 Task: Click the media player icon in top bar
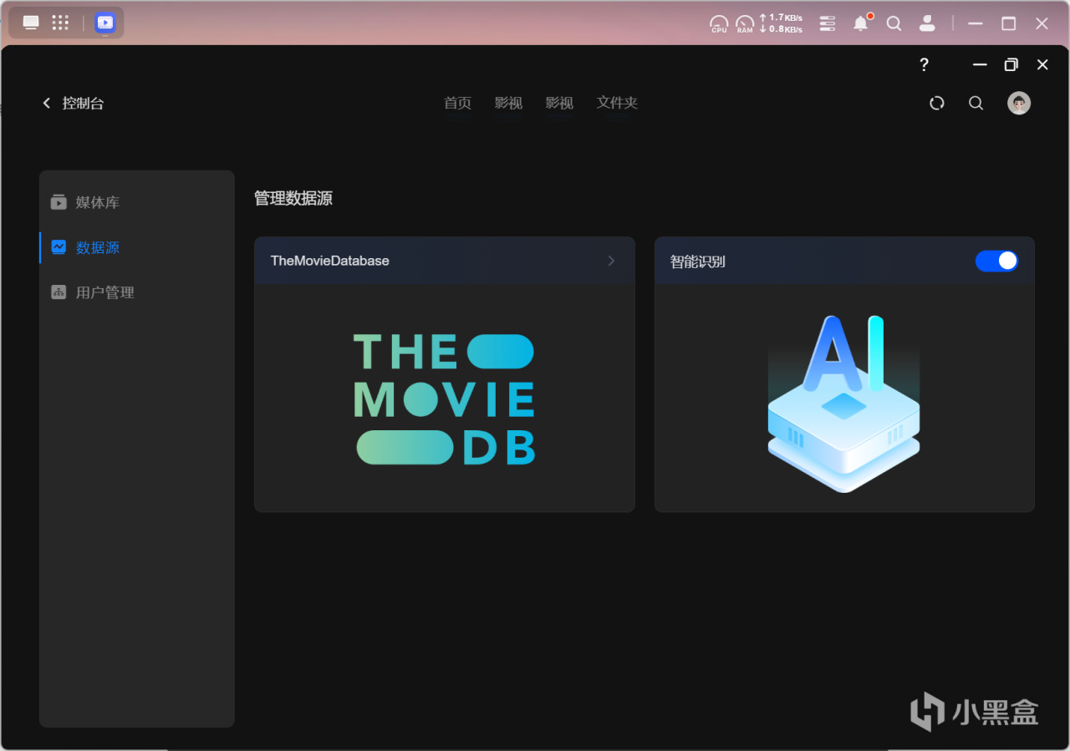[105, 23]
